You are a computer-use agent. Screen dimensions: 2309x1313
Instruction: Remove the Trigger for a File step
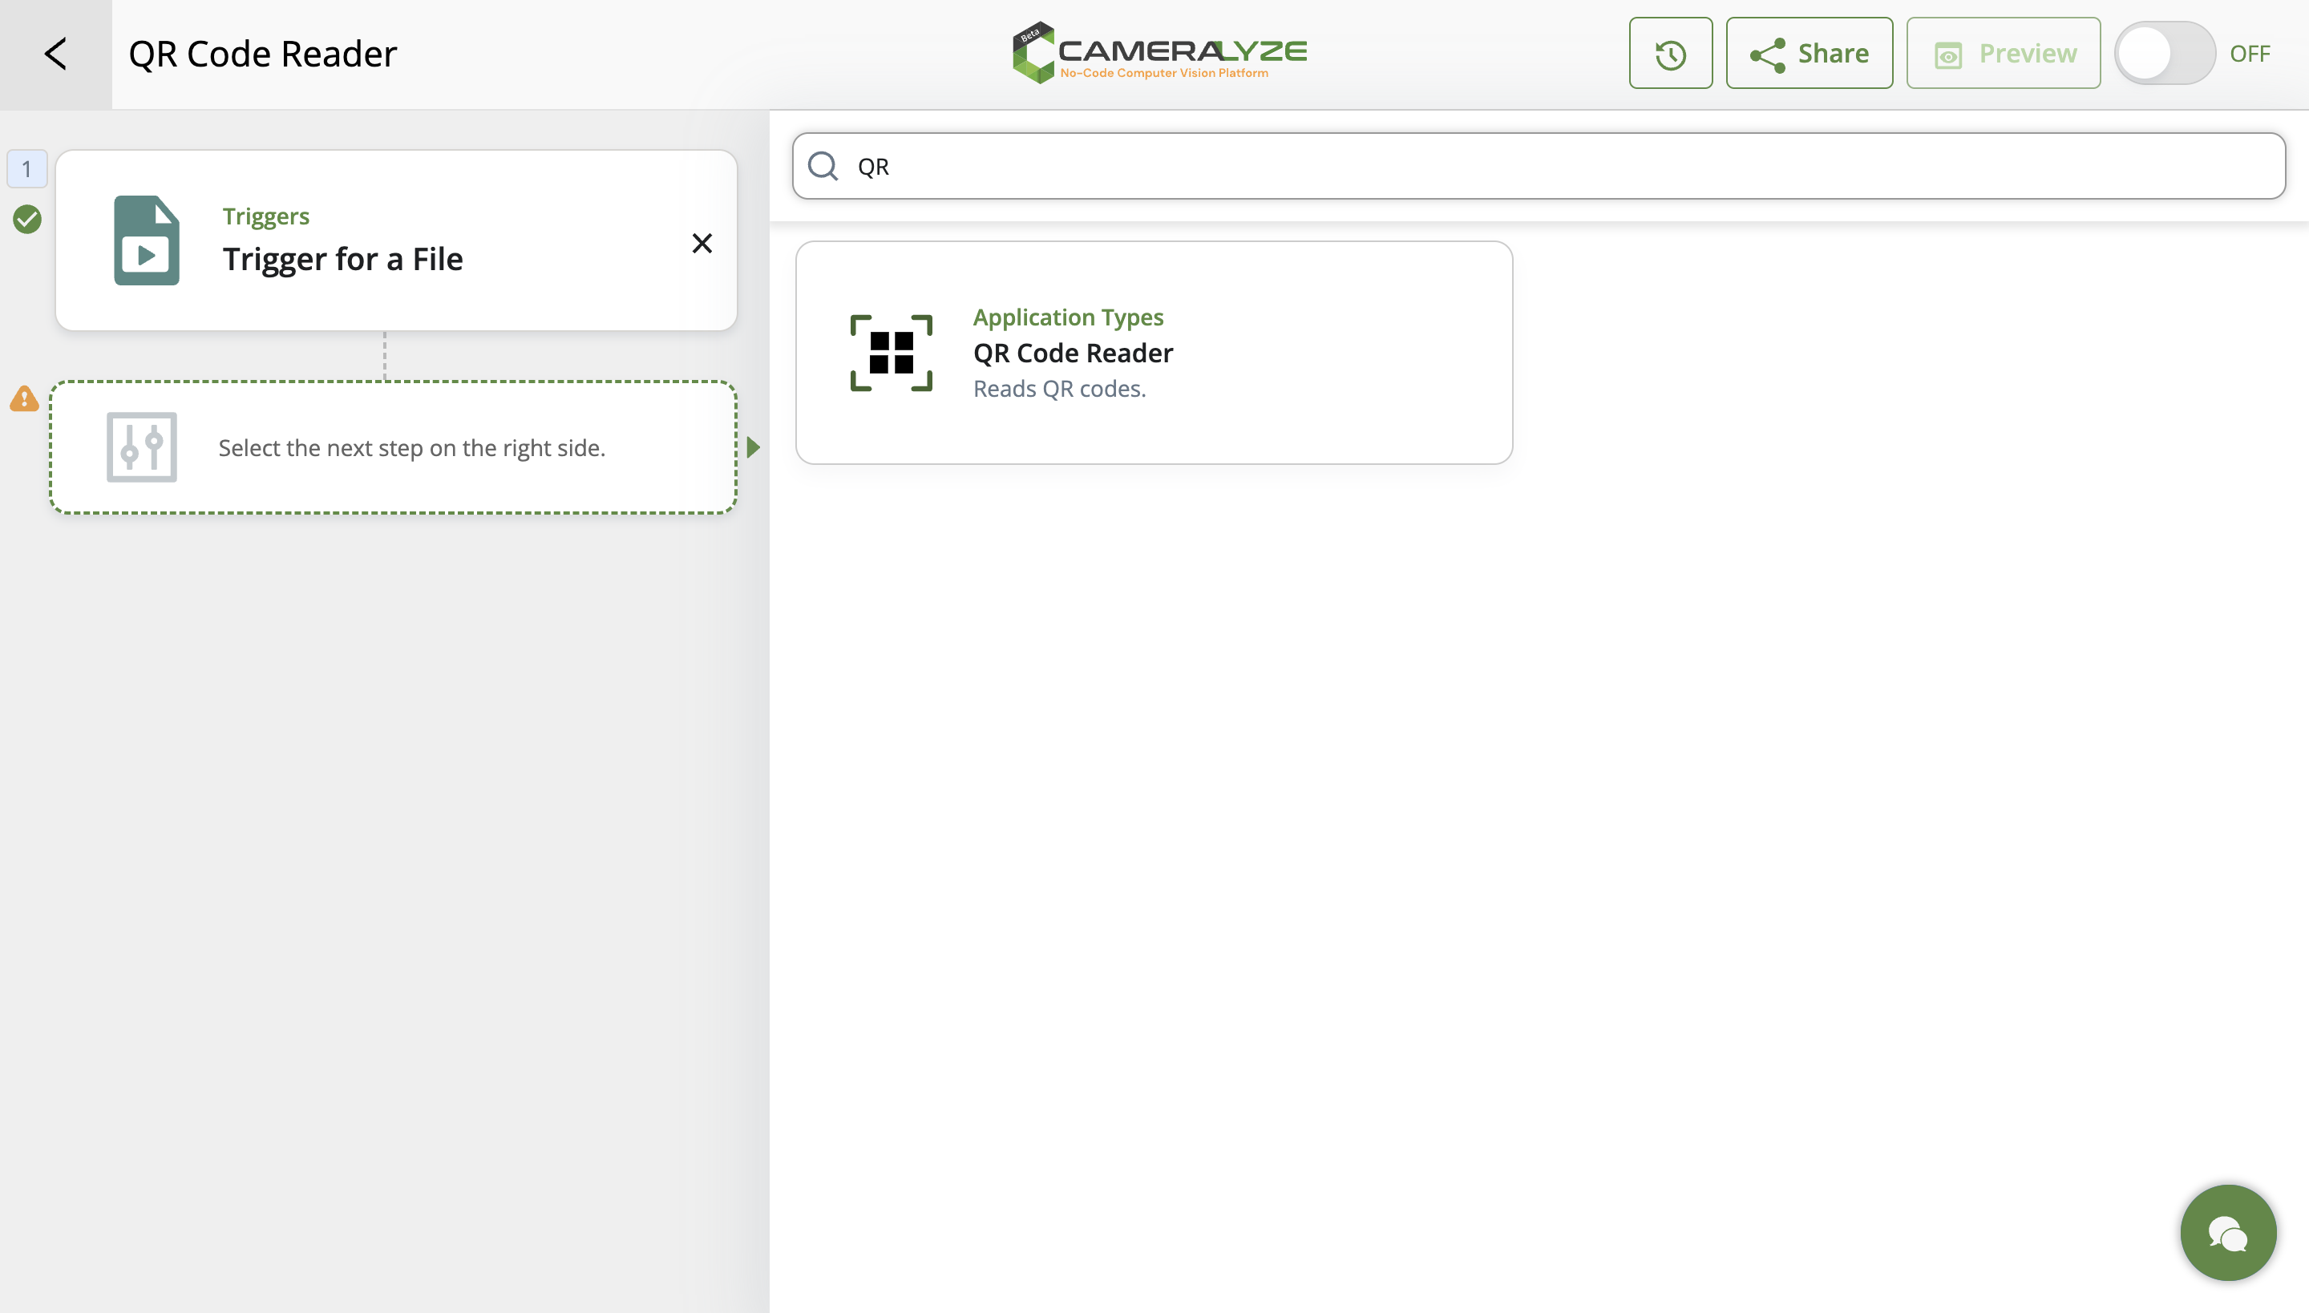pyautogui.click(x=702, y=244)
